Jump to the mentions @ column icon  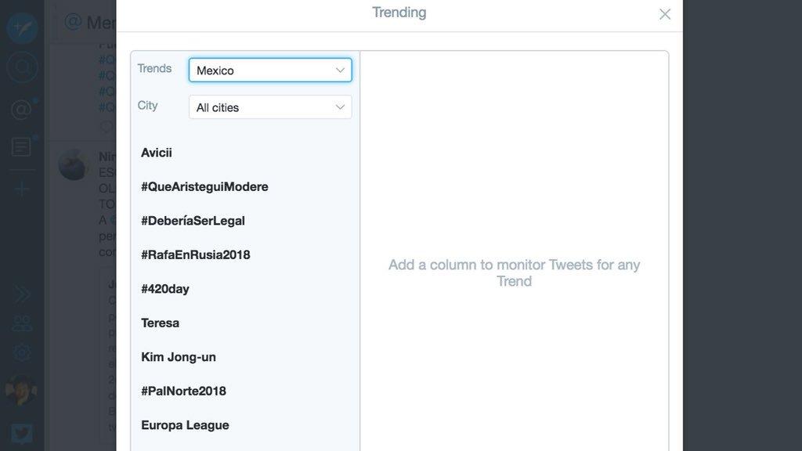tap(22, 110)
